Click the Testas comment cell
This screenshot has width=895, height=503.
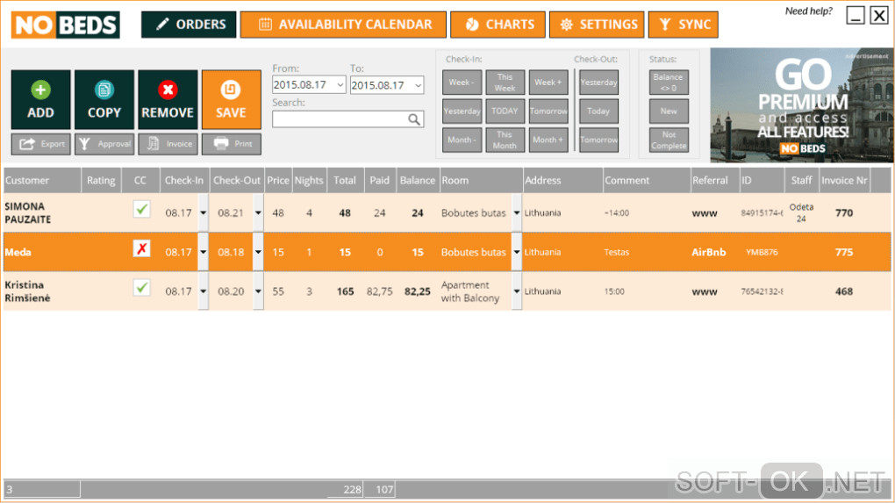tap(617, 252)
